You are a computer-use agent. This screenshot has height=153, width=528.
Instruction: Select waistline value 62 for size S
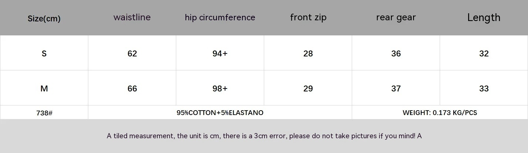pyautogui.click(x=132, y=53)
